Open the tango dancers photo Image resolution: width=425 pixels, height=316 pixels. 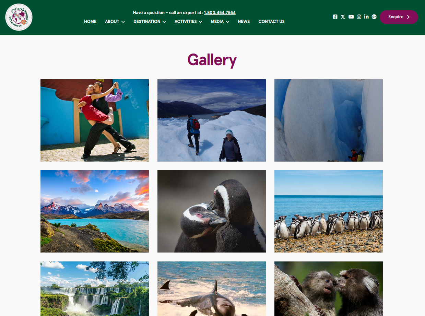tap(95, 120)
